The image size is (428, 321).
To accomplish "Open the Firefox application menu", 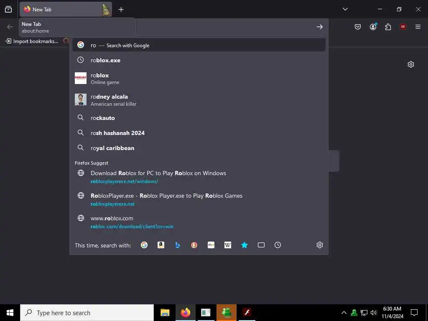I will (418, 27).
